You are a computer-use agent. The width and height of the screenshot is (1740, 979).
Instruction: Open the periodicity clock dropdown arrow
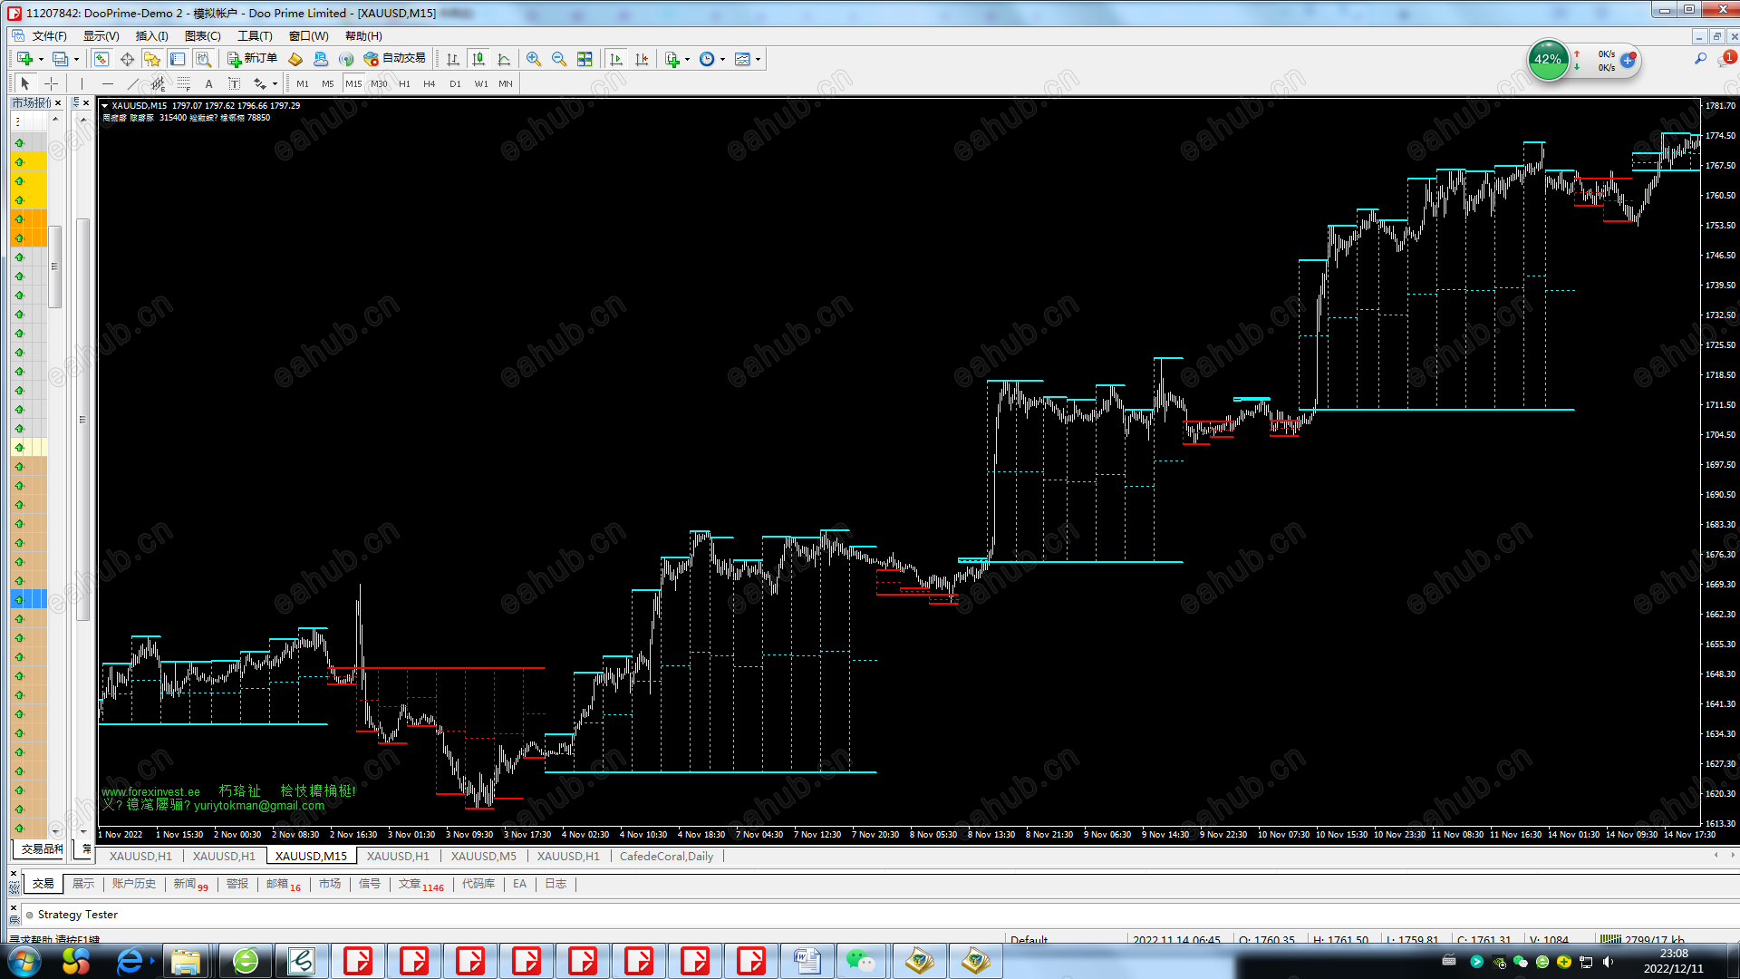[722, 59]
